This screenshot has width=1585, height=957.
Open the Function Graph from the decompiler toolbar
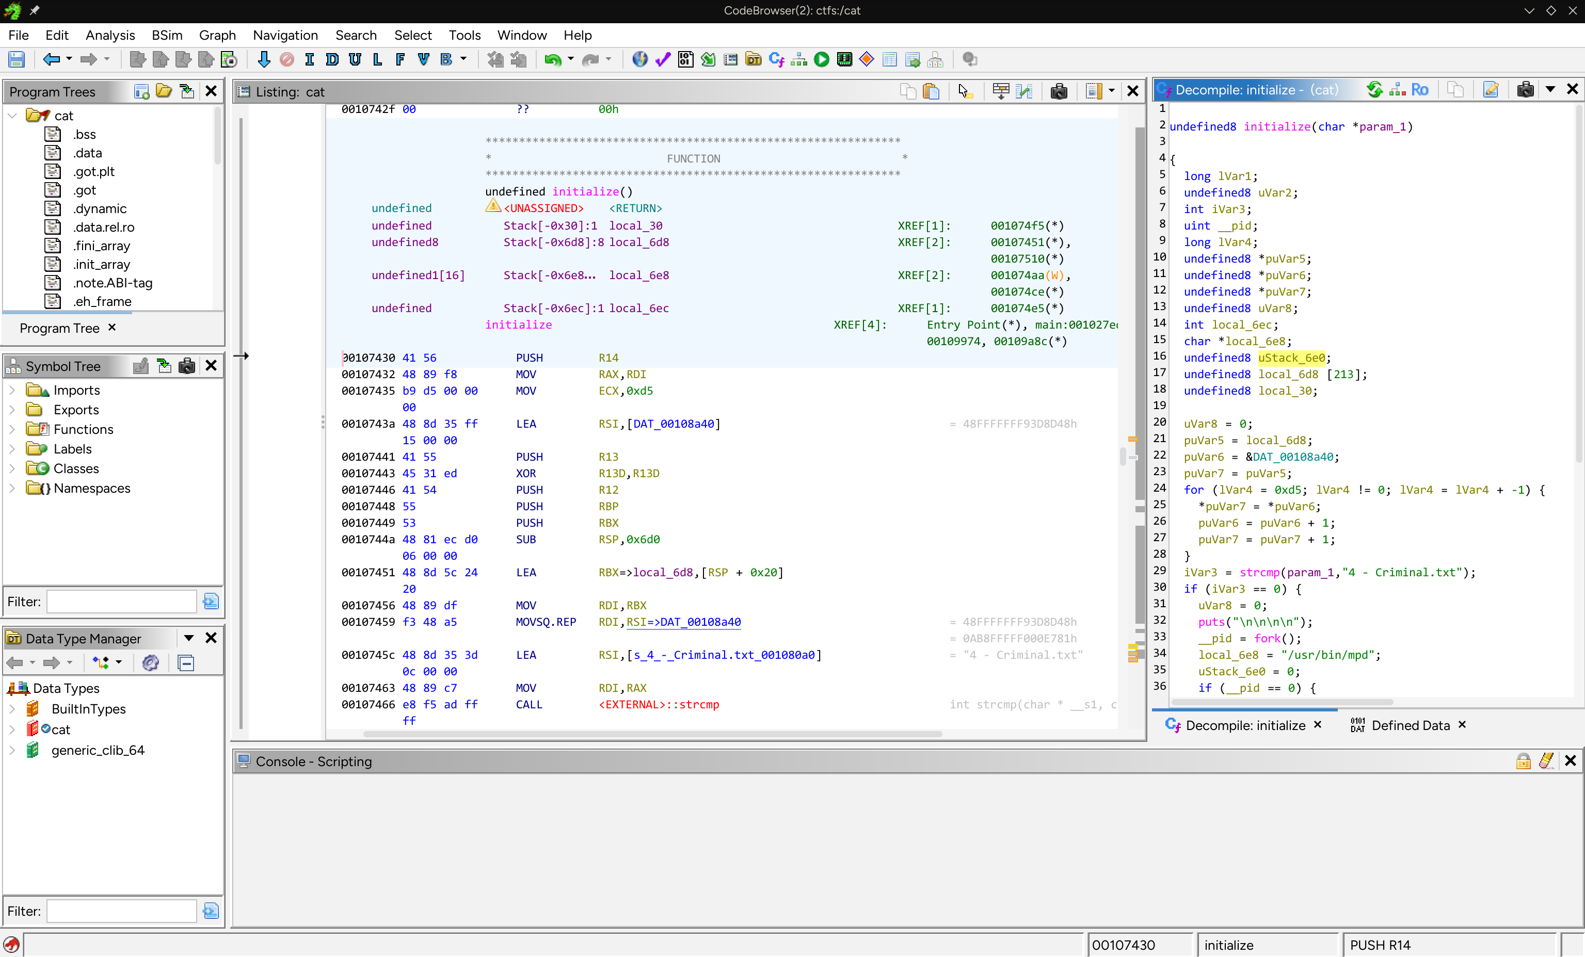point(1397,90)
